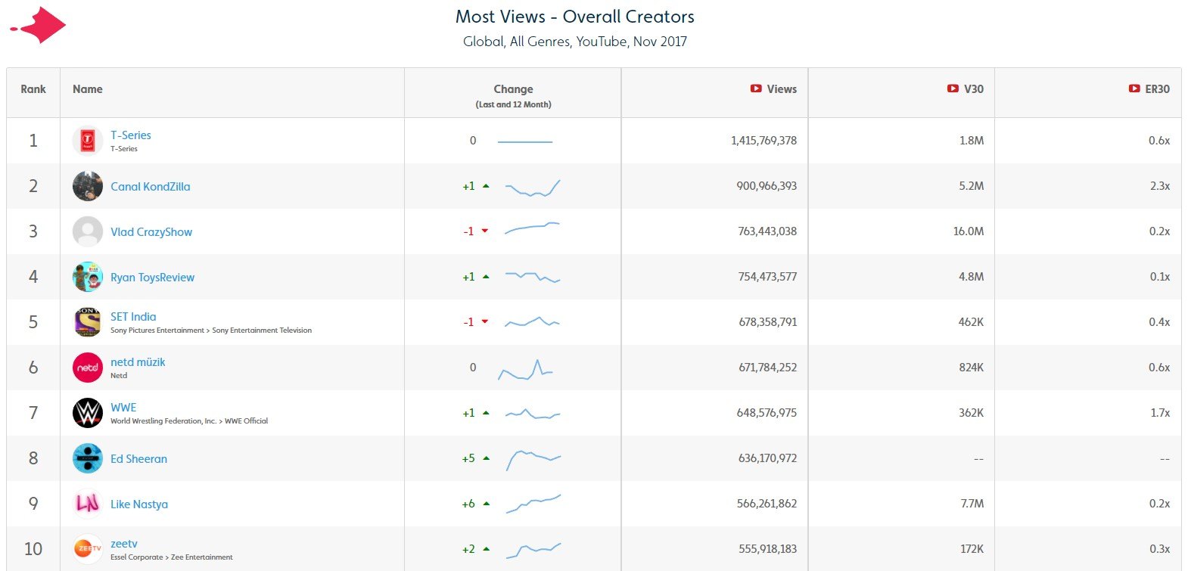Click the red netd müzik logo icon
The height and width of the screenshot is (571, 1188).
(x=88, y=368)
